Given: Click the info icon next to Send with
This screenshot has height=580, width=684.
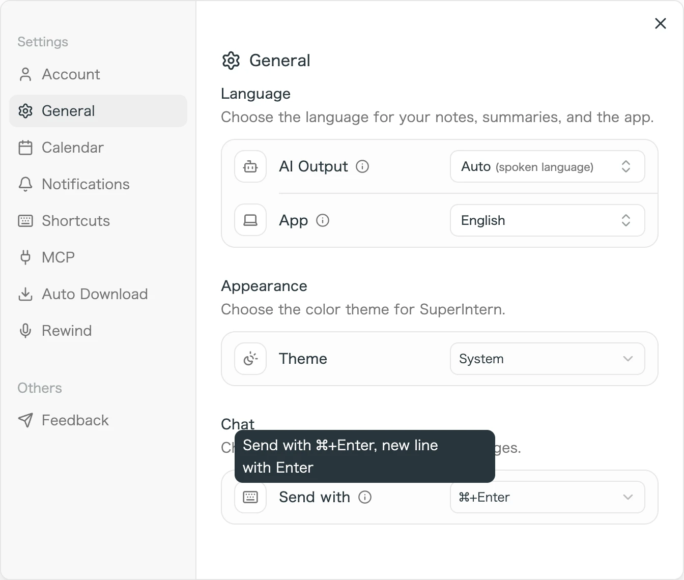Looking at the screenshot, I should pos(365,497).
